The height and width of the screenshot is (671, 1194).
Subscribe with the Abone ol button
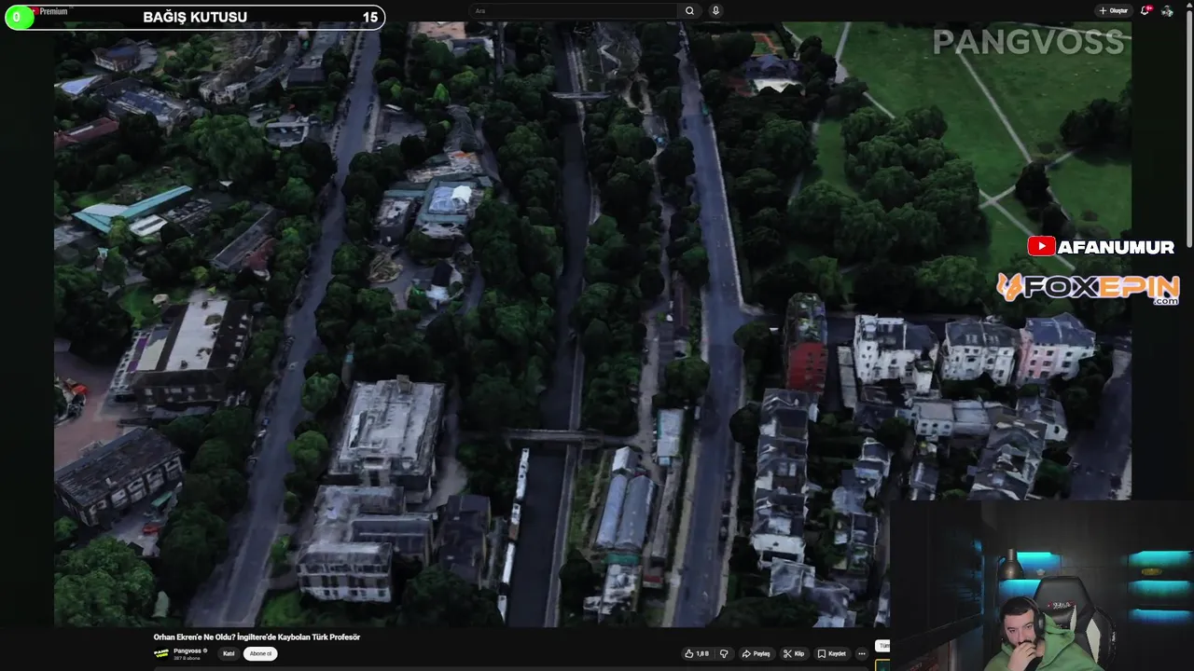[260, 653]
